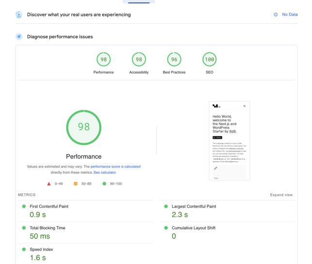
Task: Click 'Diagnose performance issues' heading
Action: 60,37
